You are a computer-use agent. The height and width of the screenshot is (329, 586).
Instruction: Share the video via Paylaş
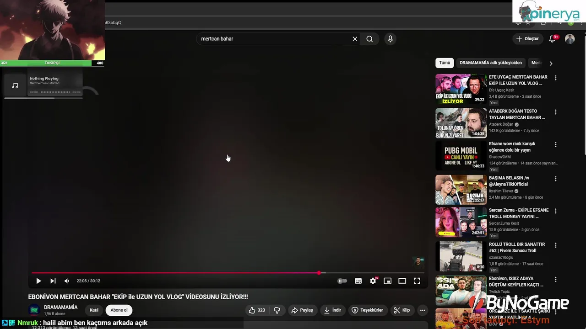[x=302, y=310]
